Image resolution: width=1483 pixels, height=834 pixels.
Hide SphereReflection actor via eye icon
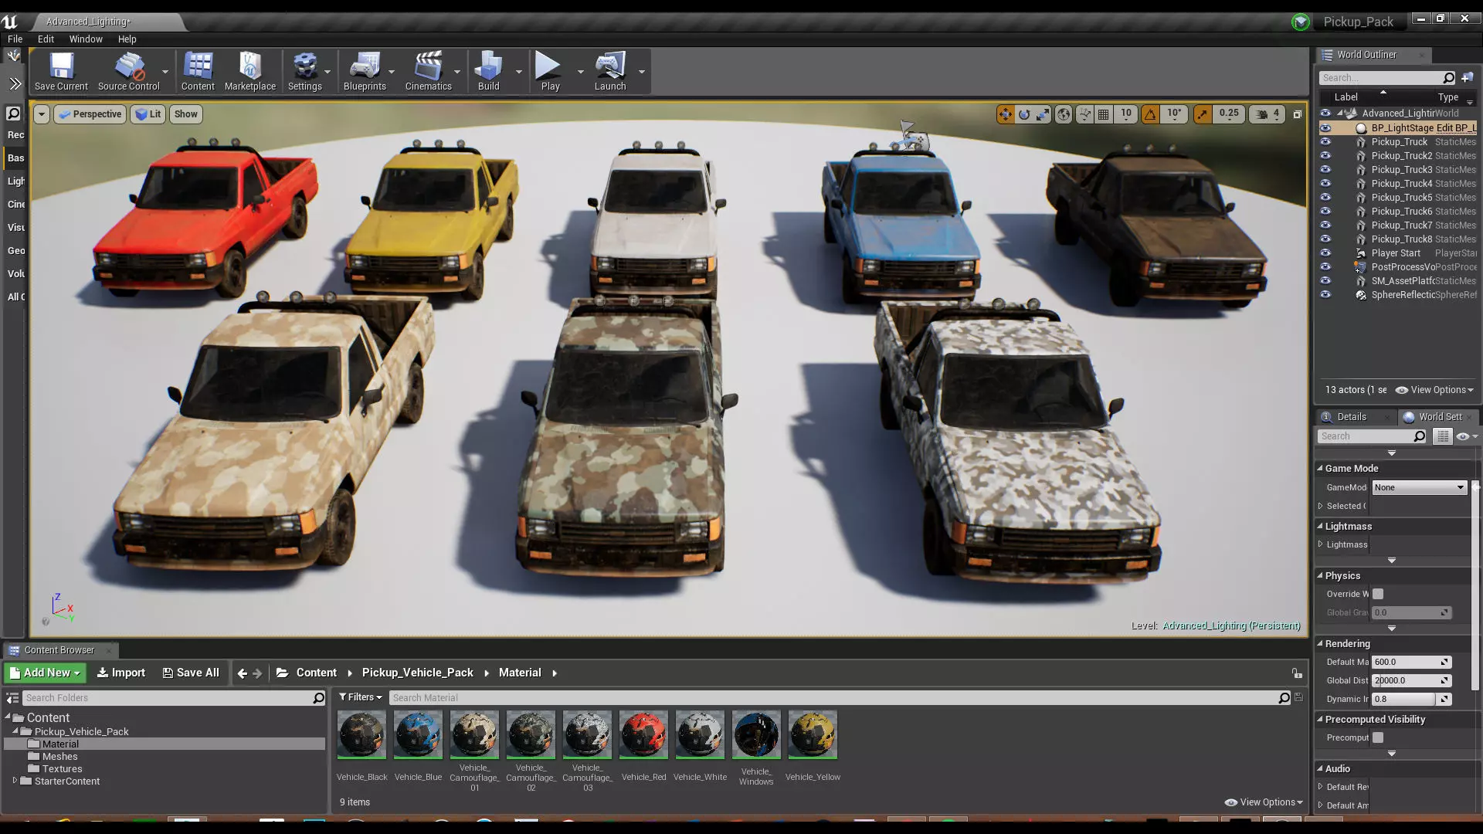1325,295
